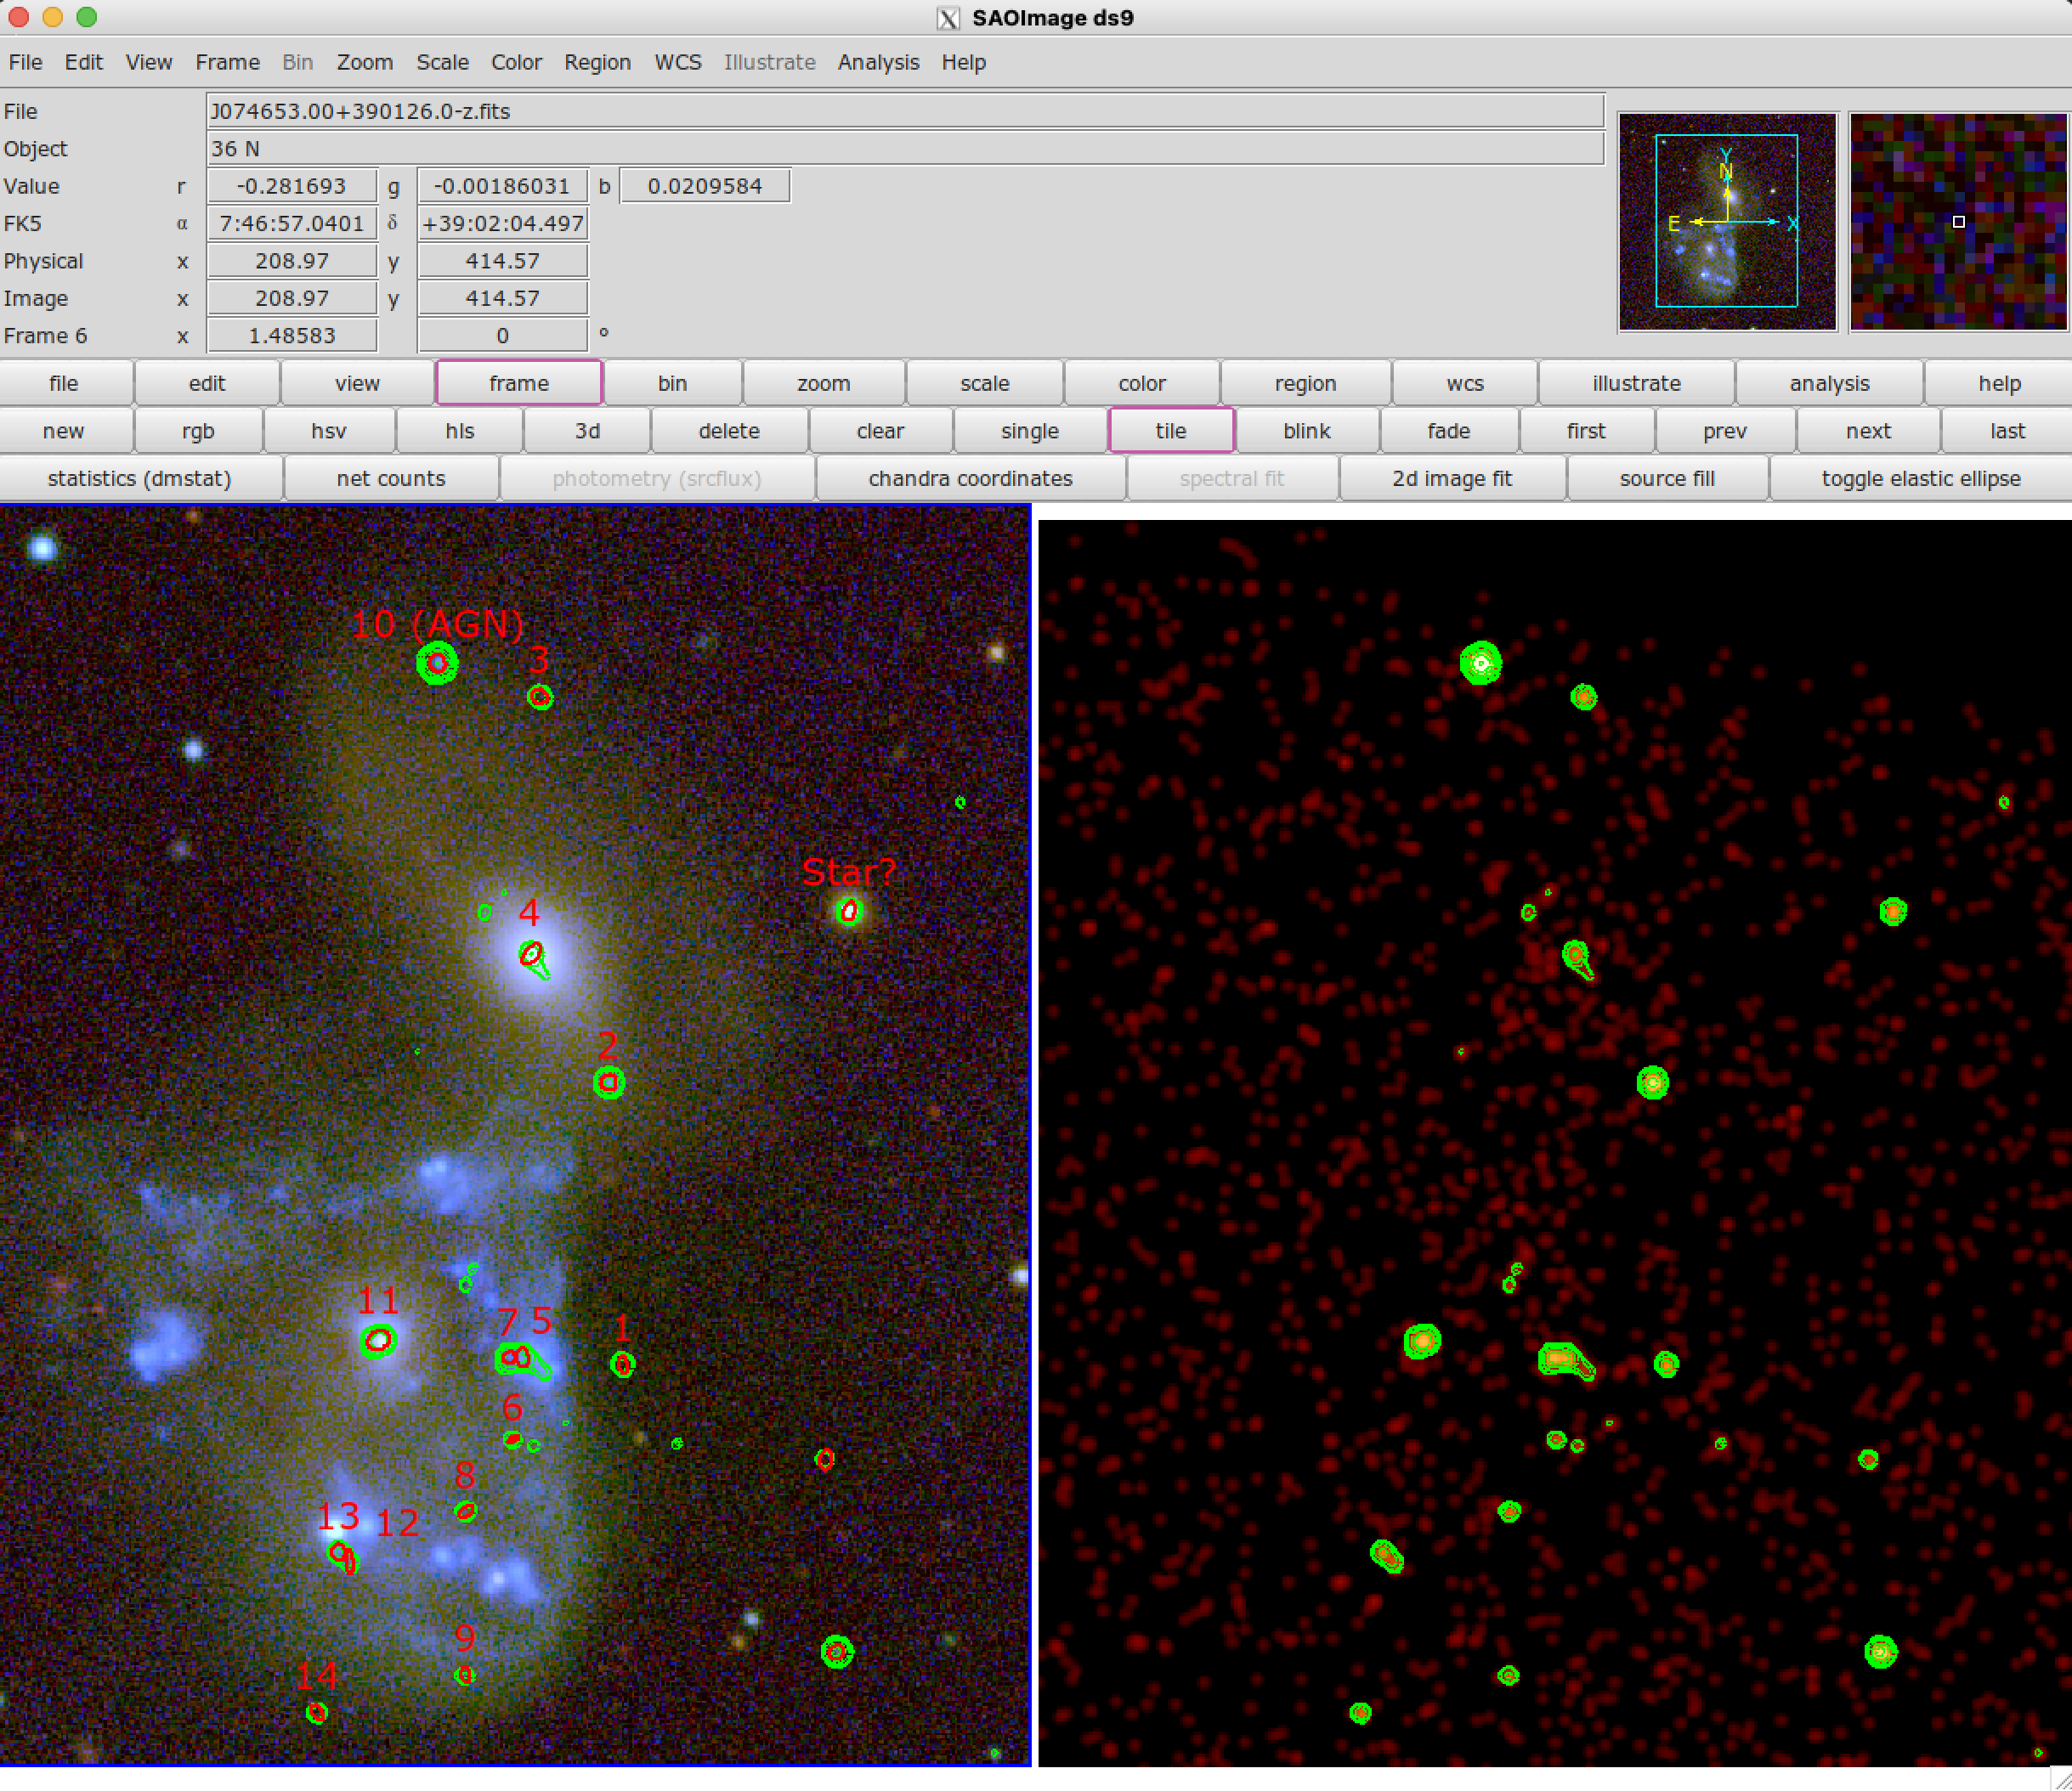Create a 3d frame

[587, 431]
